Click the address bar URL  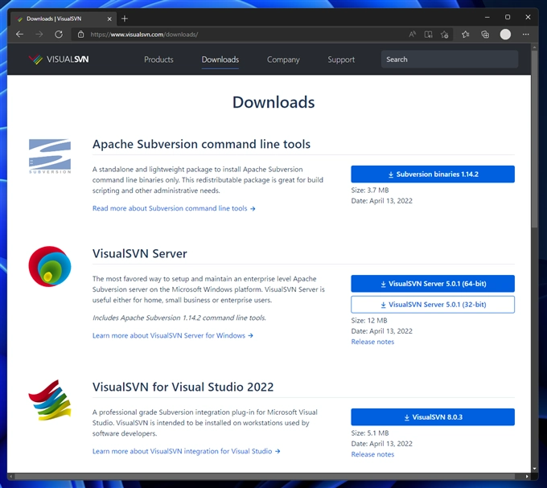[x=144, y=34]
